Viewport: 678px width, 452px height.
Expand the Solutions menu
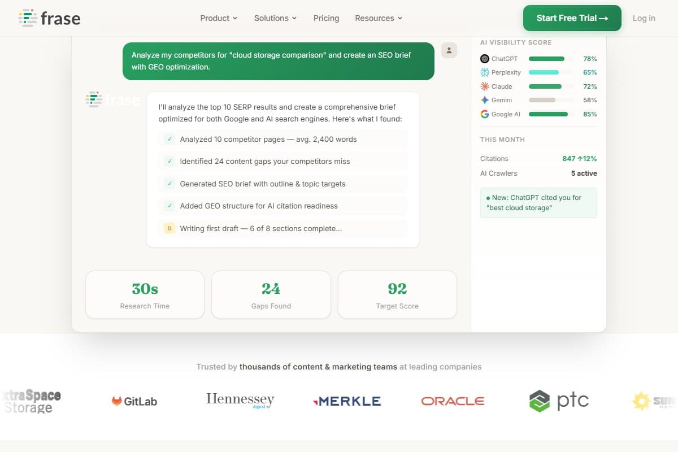[x=275, y=18]
